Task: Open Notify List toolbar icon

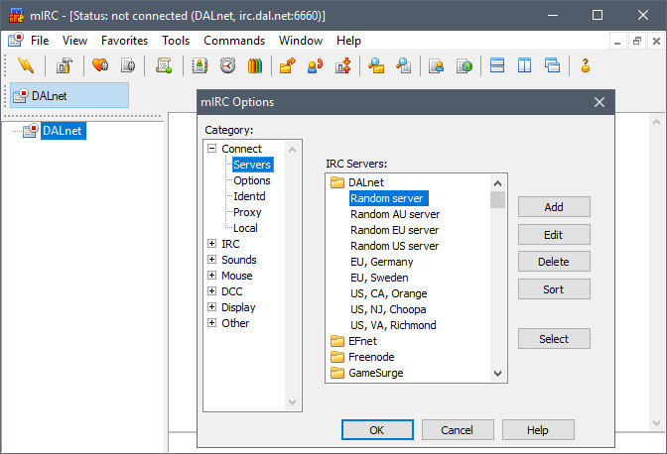Action: (x=437, y=65)
